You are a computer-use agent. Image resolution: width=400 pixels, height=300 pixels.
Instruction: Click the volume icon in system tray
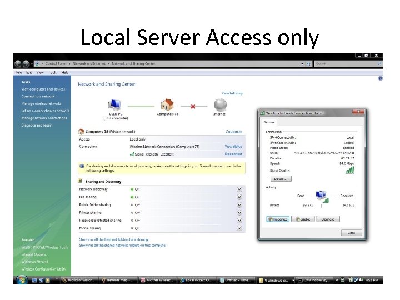(361, 280)
